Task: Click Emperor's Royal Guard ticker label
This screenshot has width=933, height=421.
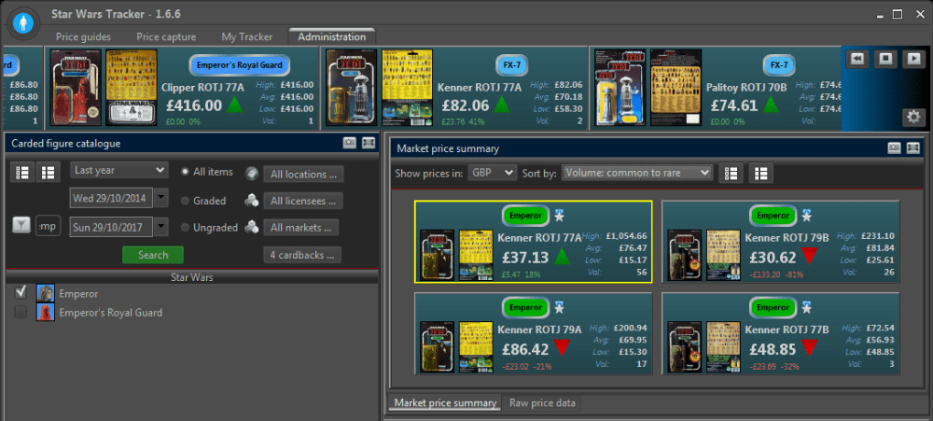Action: click(x=239, y=65)
